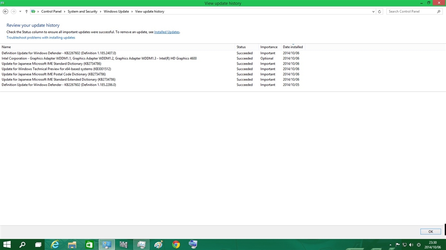Launch Internet Explorer from taskbar
This screenshot has height=250, width=446.
[x=54, y=244]
